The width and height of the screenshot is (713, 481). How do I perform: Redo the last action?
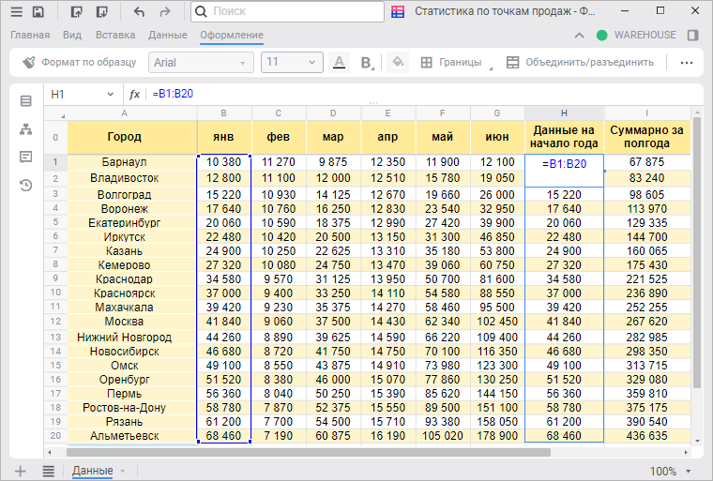tap(164, 12)
